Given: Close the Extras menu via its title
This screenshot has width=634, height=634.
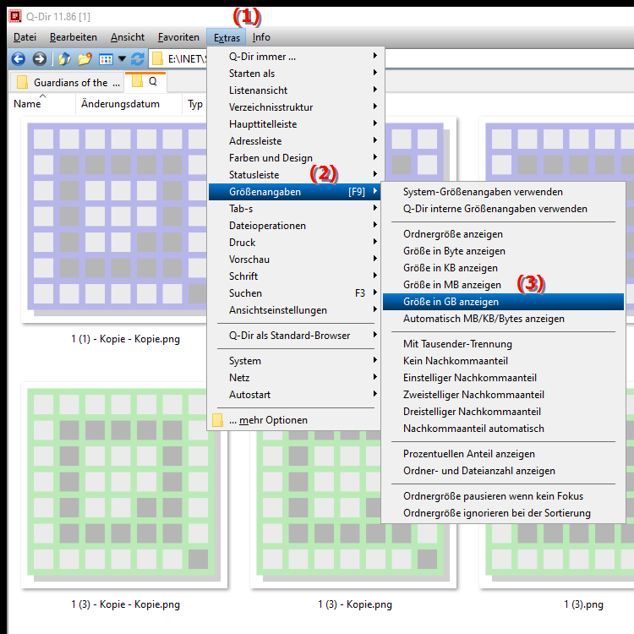Looking at the screenshot, I should [x=227, y=37].
